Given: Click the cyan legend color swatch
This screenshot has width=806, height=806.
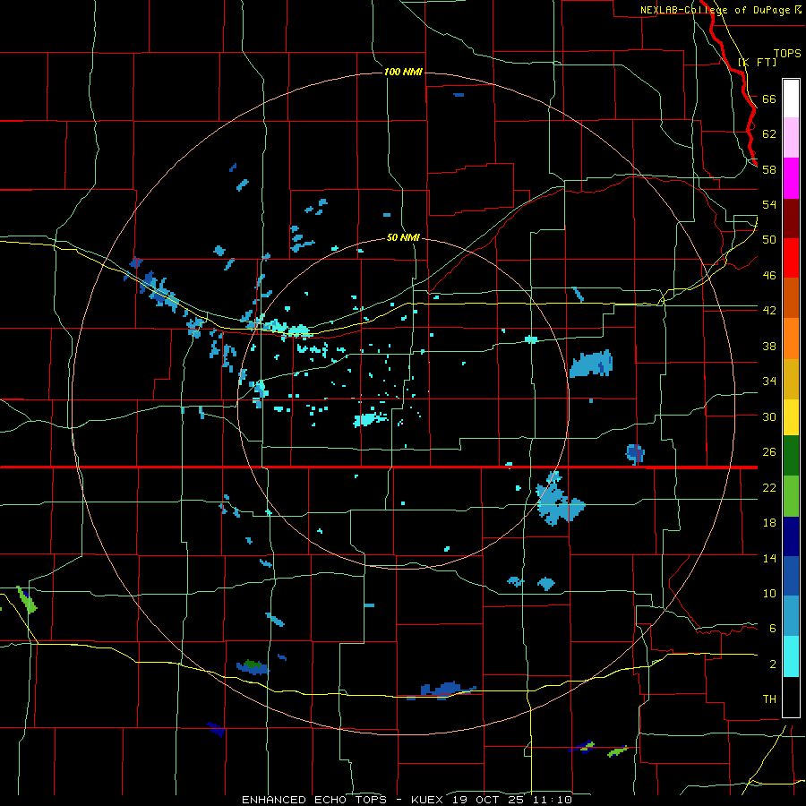Looking at the screenshot, I should (791, 656).
